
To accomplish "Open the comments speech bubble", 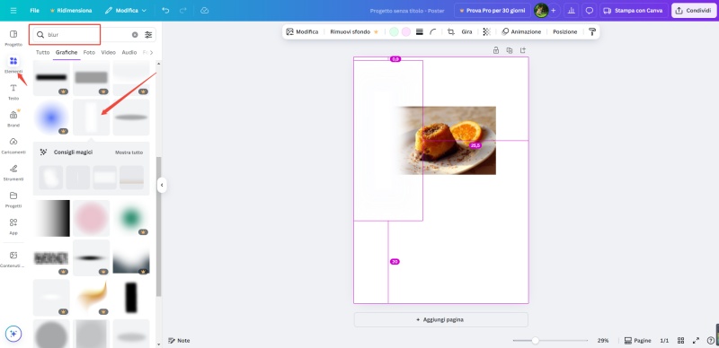I will click(590, 10).
